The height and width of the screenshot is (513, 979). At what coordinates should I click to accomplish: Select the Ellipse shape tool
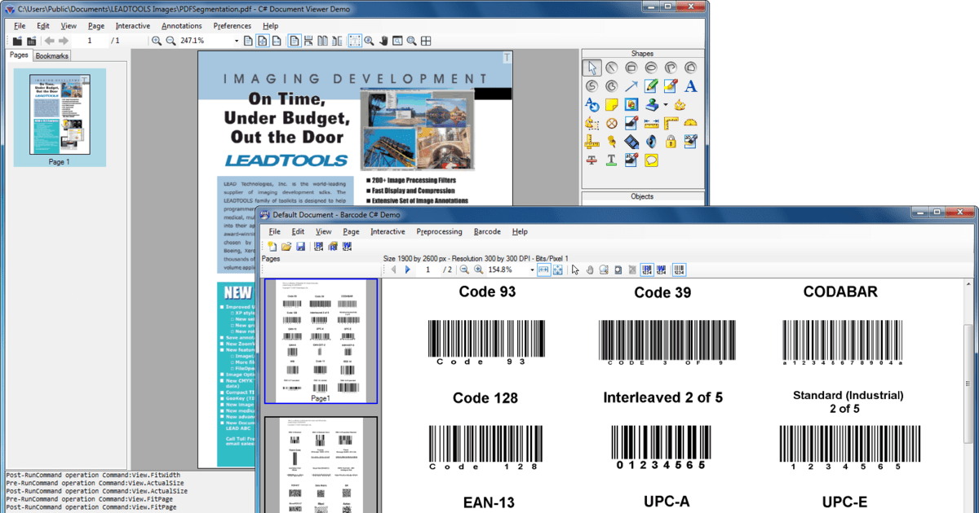pos(651,66)
